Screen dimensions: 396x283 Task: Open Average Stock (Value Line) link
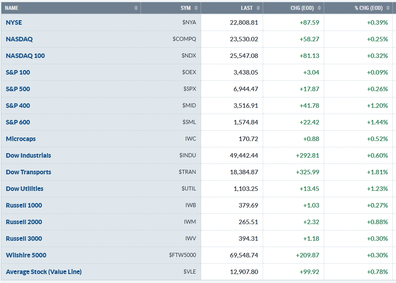click(44, 272)
